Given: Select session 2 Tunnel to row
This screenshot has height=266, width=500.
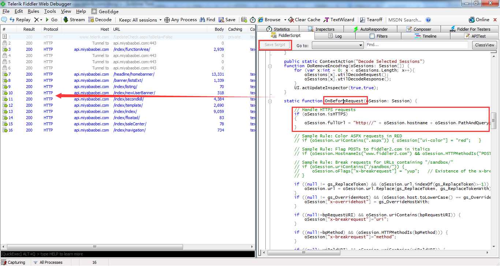Looking at the screenshot, I should [x=128, y=43].
